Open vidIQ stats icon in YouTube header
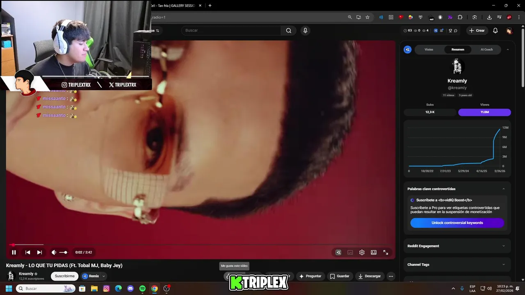The image size is (525, 295). [x=436, y=30]
